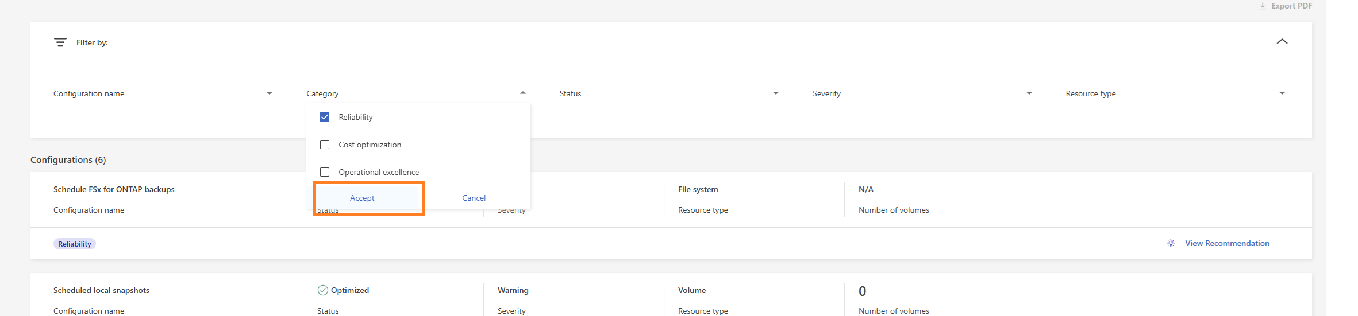Click the Filter by: label
Viewport: 1358px width, 316px height.
tap(92, 42)
